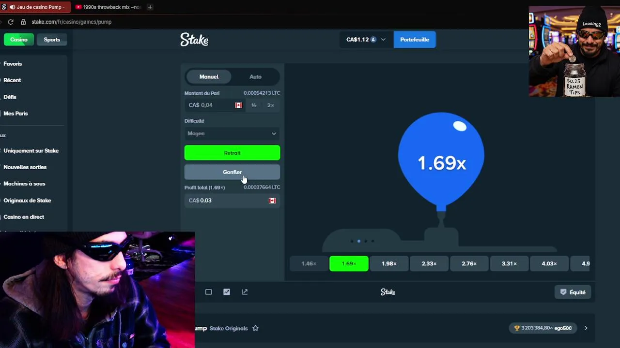Open Portefeuille wallet
Viewport: 620px width, 348px height.
(415, 40)
